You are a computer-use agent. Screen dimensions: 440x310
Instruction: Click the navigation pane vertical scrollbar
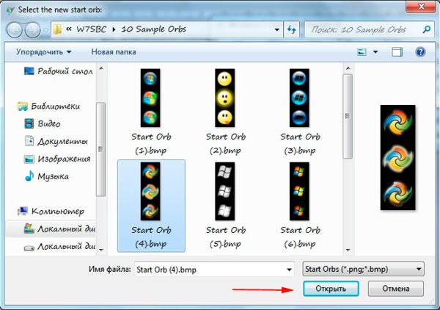tap(100, 147)
